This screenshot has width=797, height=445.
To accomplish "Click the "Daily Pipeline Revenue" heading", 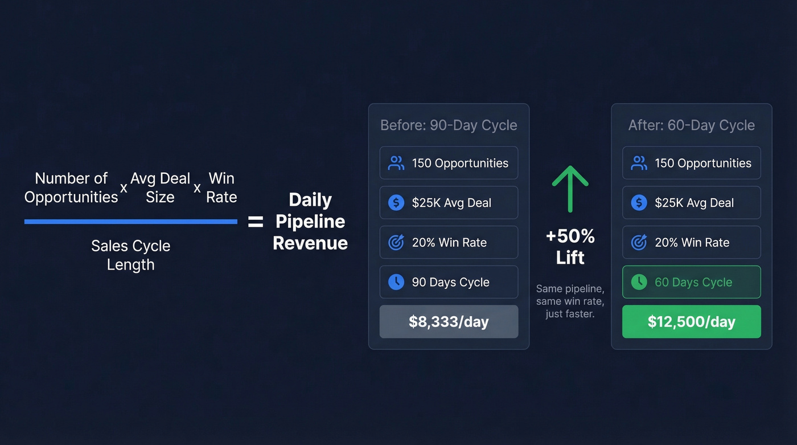I will (310, 222).
